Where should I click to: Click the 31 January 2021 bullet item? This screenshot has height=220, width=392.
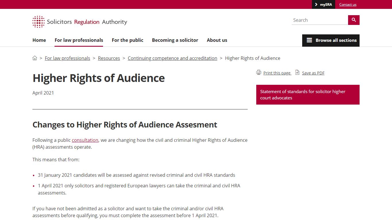136,175
